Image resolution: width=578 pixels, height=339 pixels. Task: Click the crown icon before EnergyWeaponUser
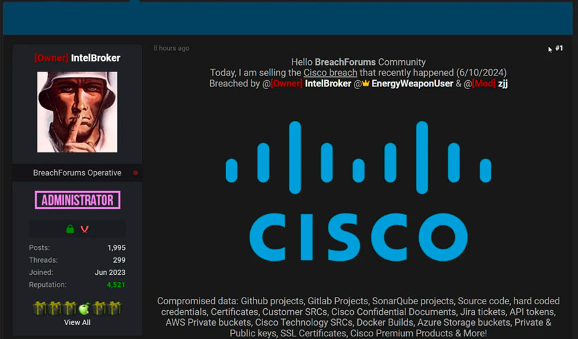[366, 84]
